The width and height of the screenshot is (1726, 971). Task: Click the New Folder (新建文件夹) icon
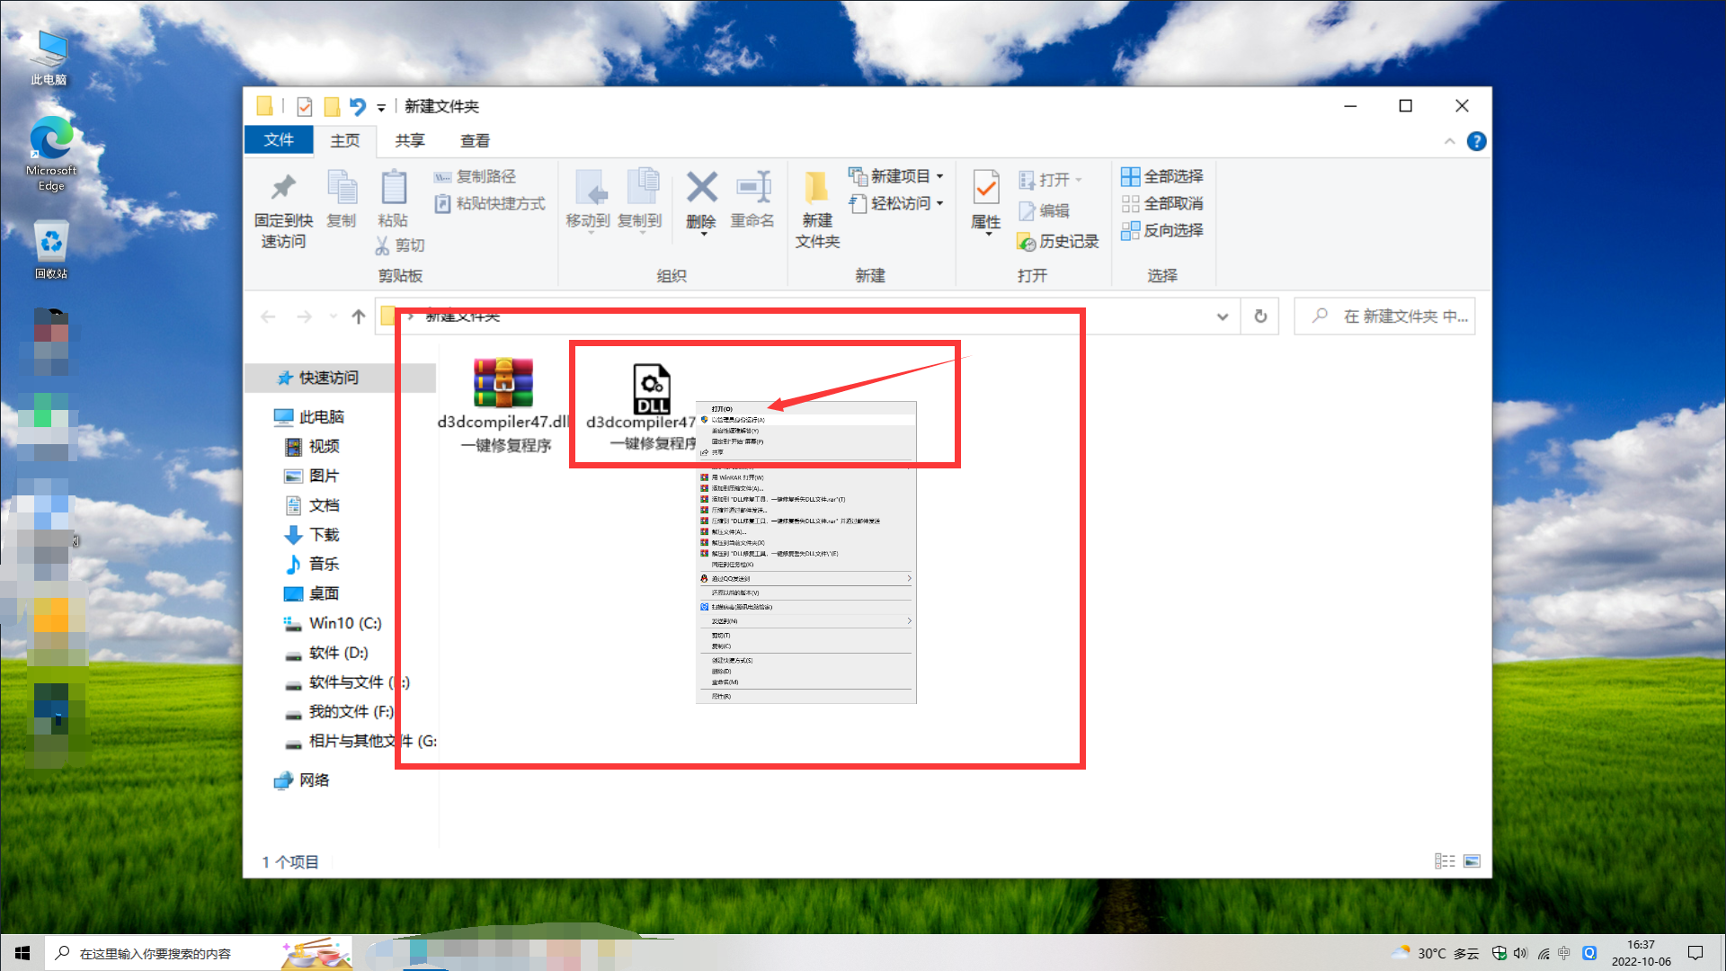point(816,189)
